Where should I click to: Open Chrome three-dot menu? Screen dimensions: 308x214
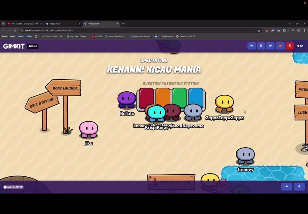point(304,30)
